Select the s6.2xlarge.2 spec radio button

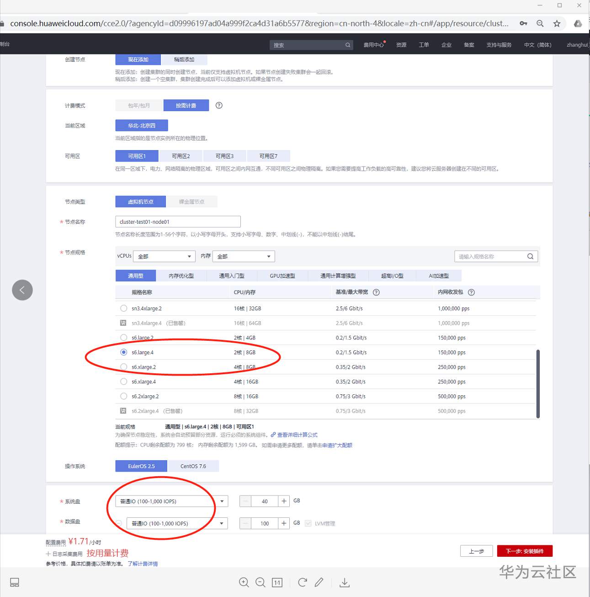tap(123, 396)
